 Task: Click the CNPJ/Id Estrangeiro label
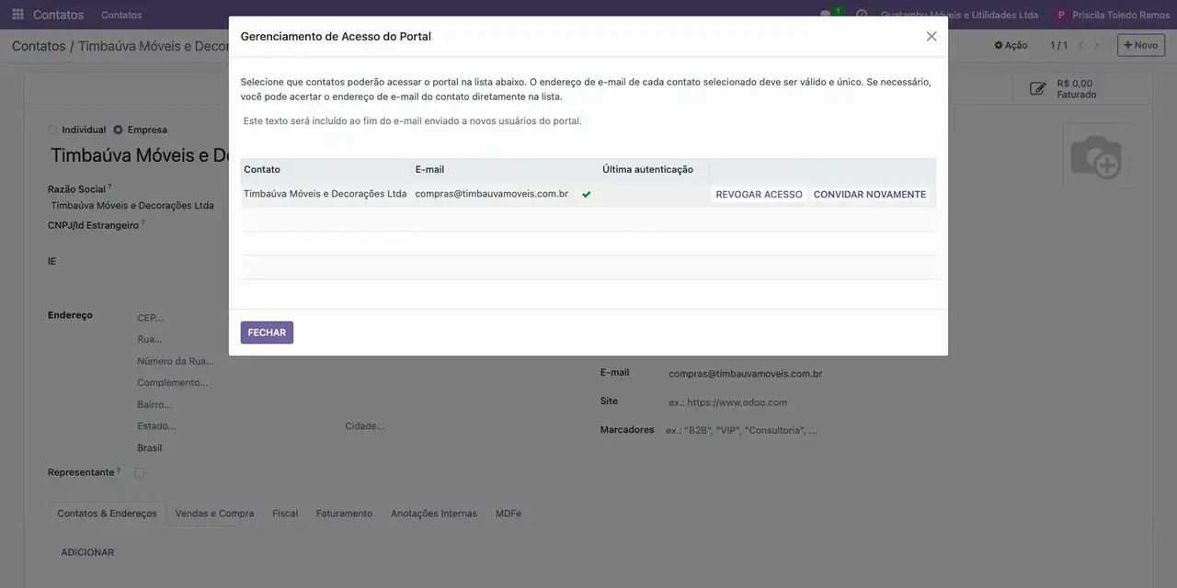pyautogui.click(x=94, y=225)
